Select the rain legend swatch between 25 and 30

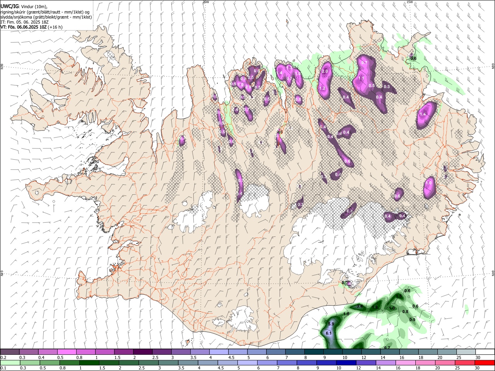465,363
